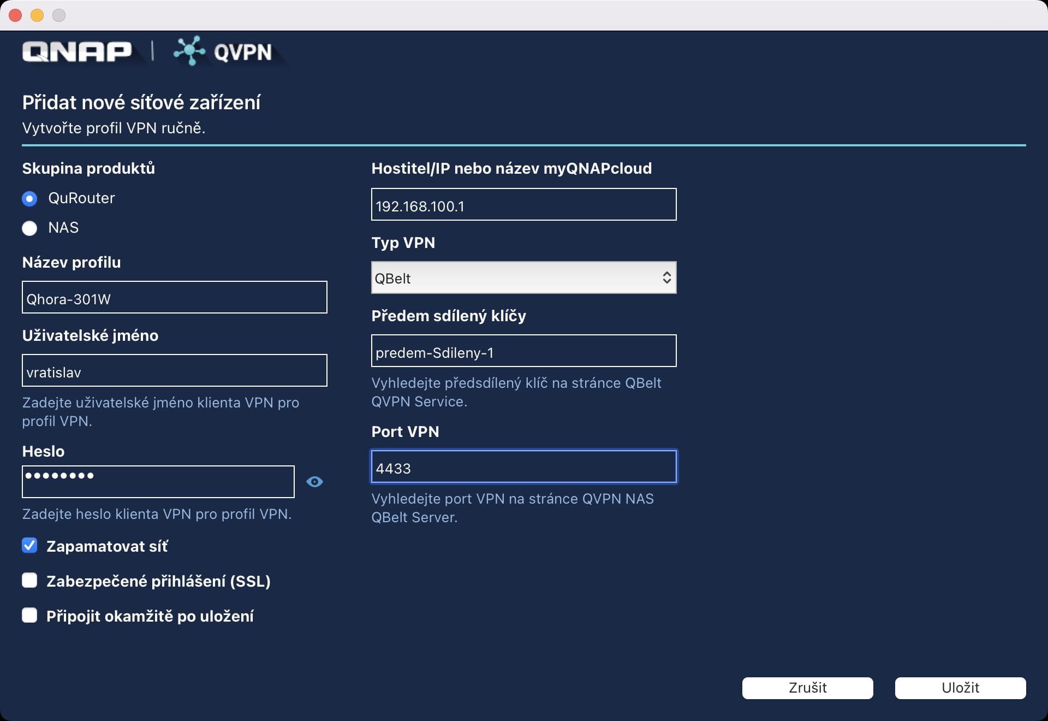Image resolution: width=1048 pixels, height=721 pixels.
Task: Focus the Uživatelské jméno field
Action: click(174, 371)
